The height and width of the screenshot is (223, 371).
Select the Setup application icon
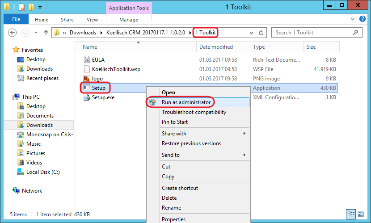(87, 88)
